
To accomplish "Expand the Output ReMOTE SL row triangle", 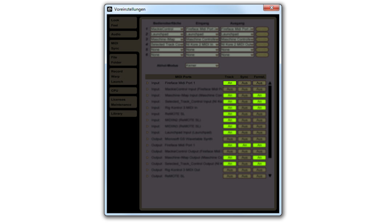I will 147,176.
